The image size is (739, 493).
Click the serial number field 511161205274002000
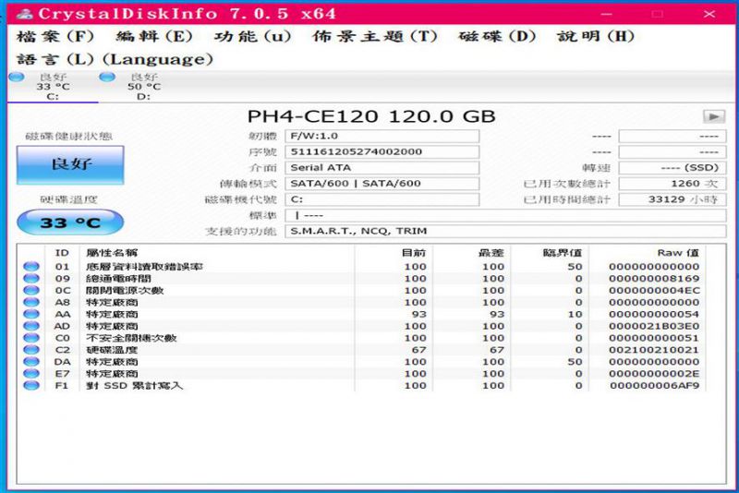pos(382,151)
